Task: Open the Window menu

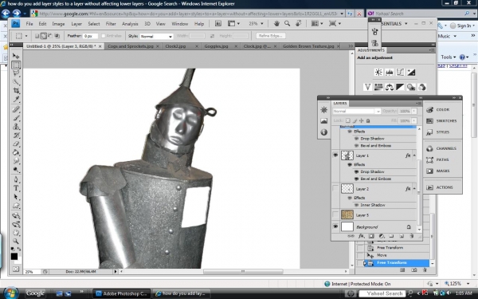Action: click(179, 24)
